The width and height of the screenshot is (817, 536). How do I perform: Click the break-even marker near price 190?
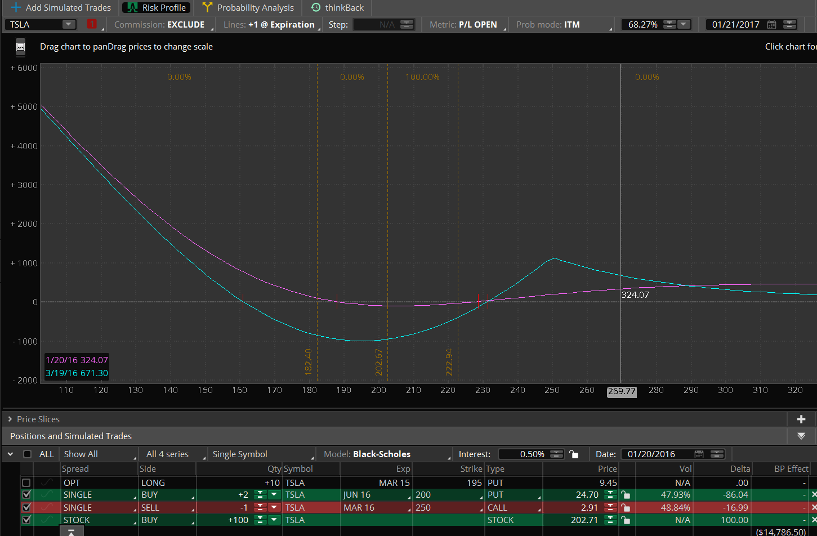coord(337,302)
